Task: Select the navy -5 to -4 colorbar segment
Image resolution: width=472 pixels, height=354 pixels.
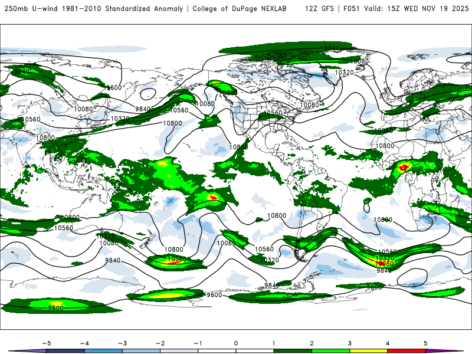Action: [65, 351]
